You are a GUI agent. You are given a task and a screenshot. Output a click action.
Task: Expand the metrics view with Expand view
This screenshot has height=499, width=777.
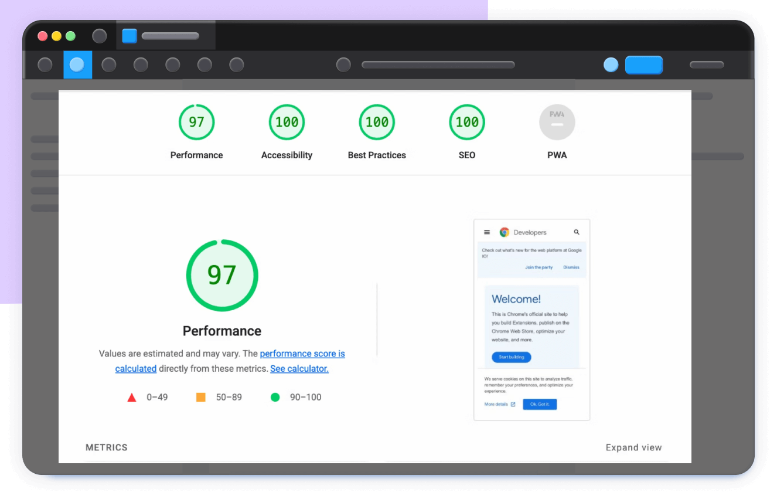click(633, 447)
